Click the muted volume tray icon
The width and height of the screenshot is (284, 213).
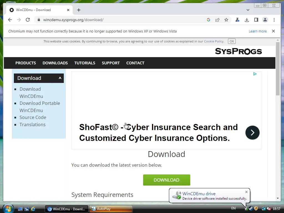point(268,209)
